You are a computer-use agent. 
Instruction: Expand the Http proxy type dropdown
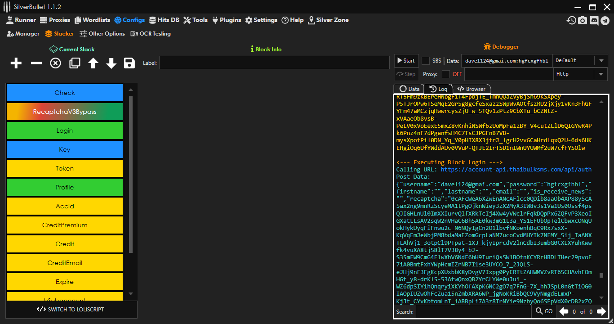[x=580, y=74]
